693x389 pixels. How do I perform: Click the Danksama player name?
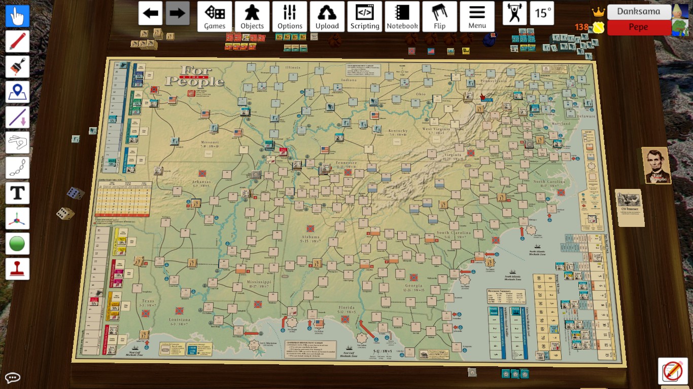pos(639,12)
